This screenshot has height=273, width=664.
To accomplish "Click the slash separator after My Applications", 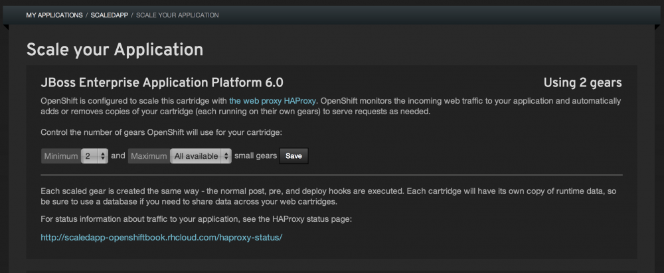I will pos(87,15).
